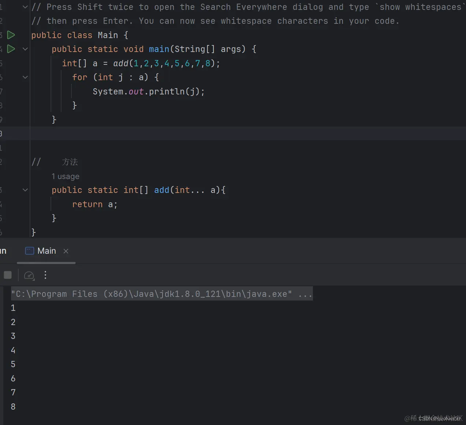Collapse the add method fold arrow
The image size is (466, 425).
tap(25, 190)
